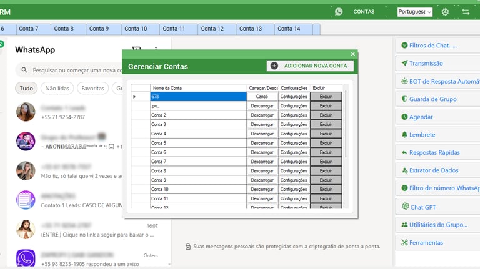Click Configurações for Conta 3
Image resolution: width=480 pixels, height=269 pixels.
point(294,124)
